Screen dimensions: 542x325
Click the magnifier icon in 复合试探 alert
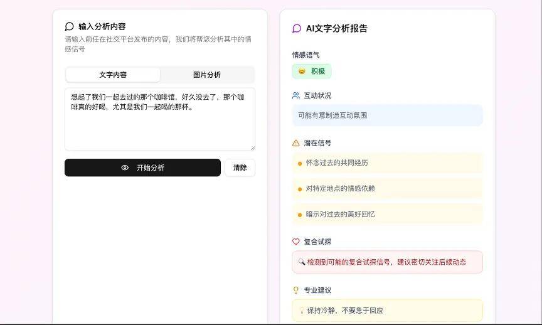302,262
